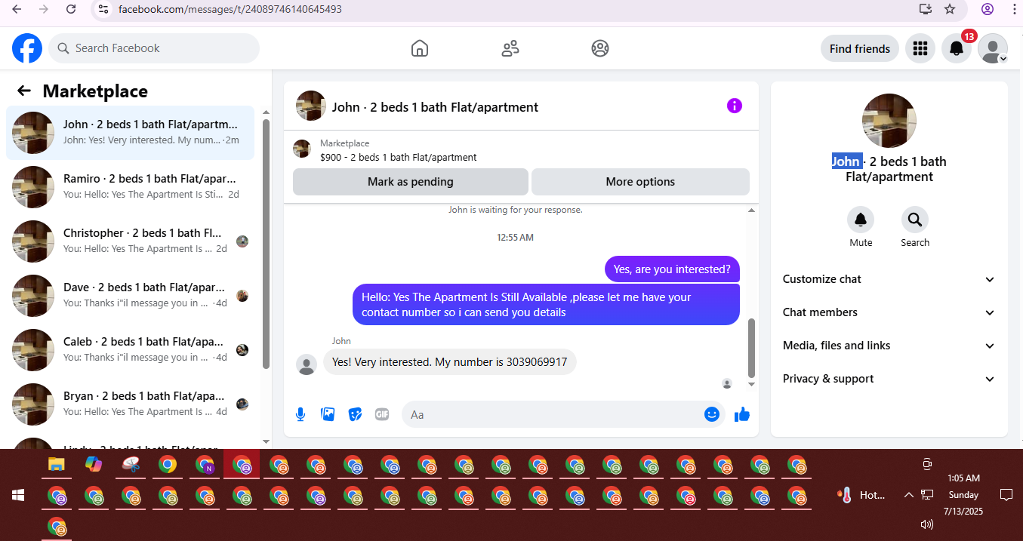Mute this conversation with the bell icon
This screenshot has width=1023, height=541.
(x=861, y=220)
